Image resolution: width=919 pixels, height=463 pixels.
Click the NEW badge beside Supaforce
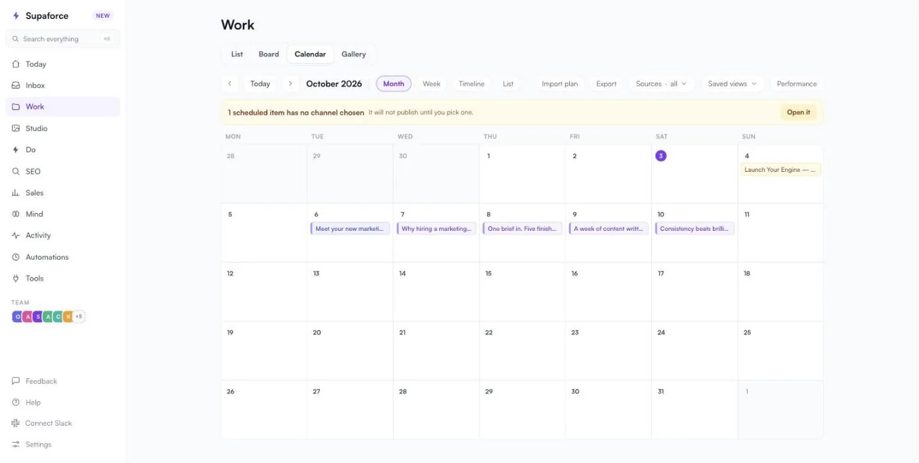[x=103, y=16]
